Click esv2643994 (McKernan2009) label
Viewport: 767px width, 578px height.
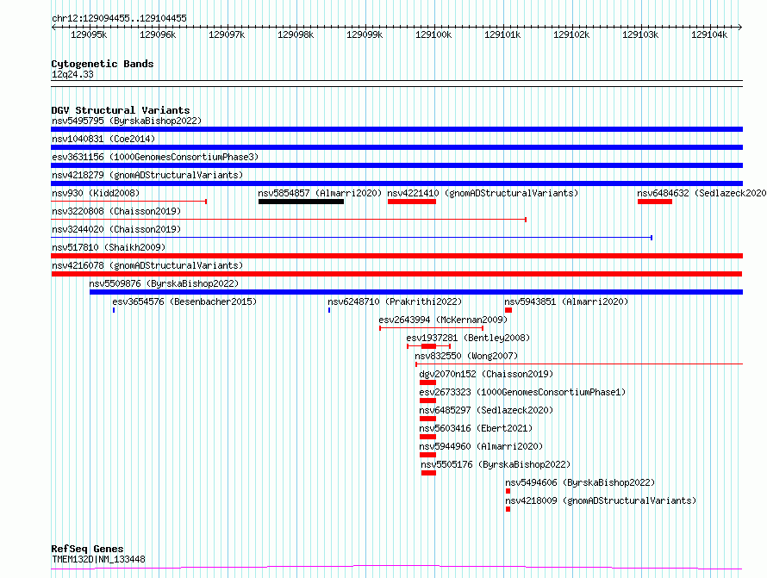(443, 320)
